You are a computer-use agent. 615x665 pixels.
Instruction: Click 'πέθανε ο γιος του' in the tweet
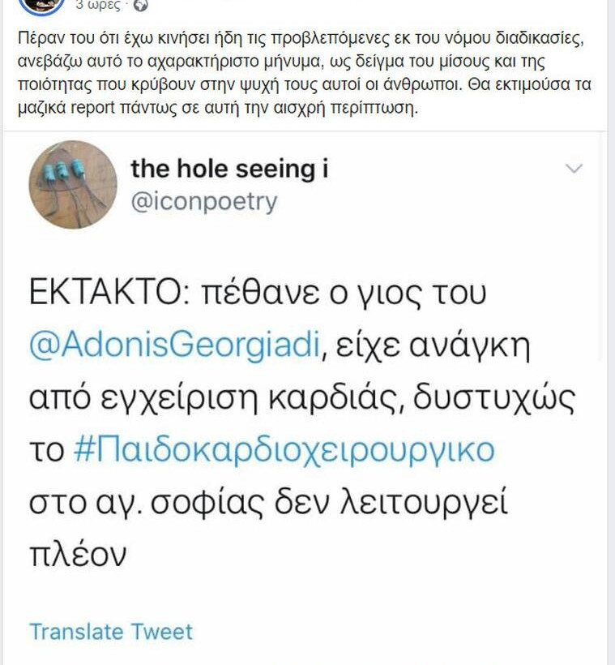(x=349, y=293)
